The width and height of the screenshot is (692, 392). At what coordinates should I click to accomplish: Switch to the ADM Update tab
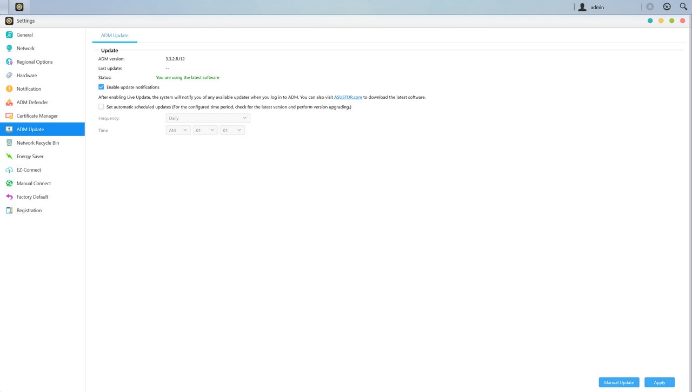115,36
